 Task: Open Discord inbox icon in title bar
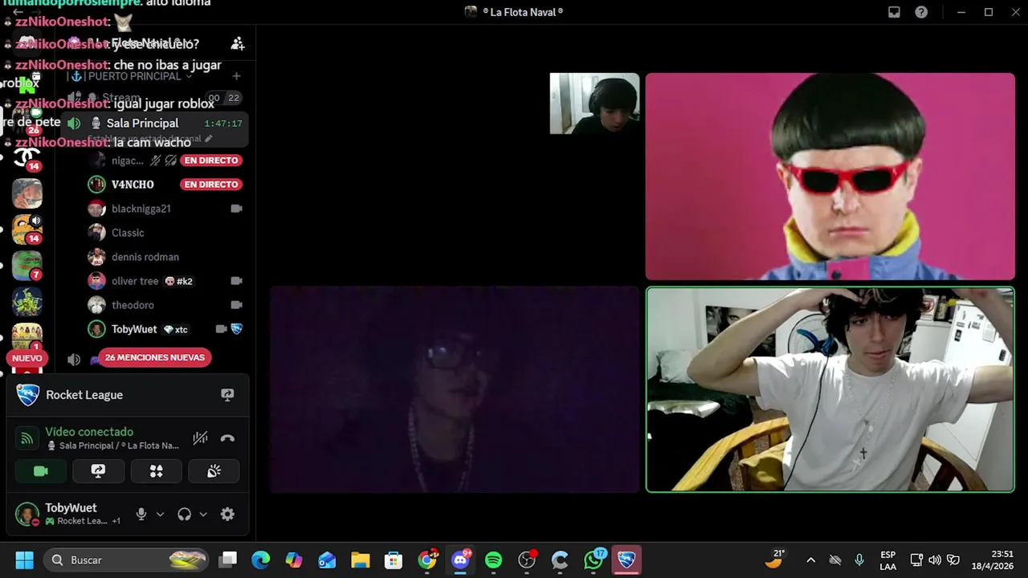(894, 12)
